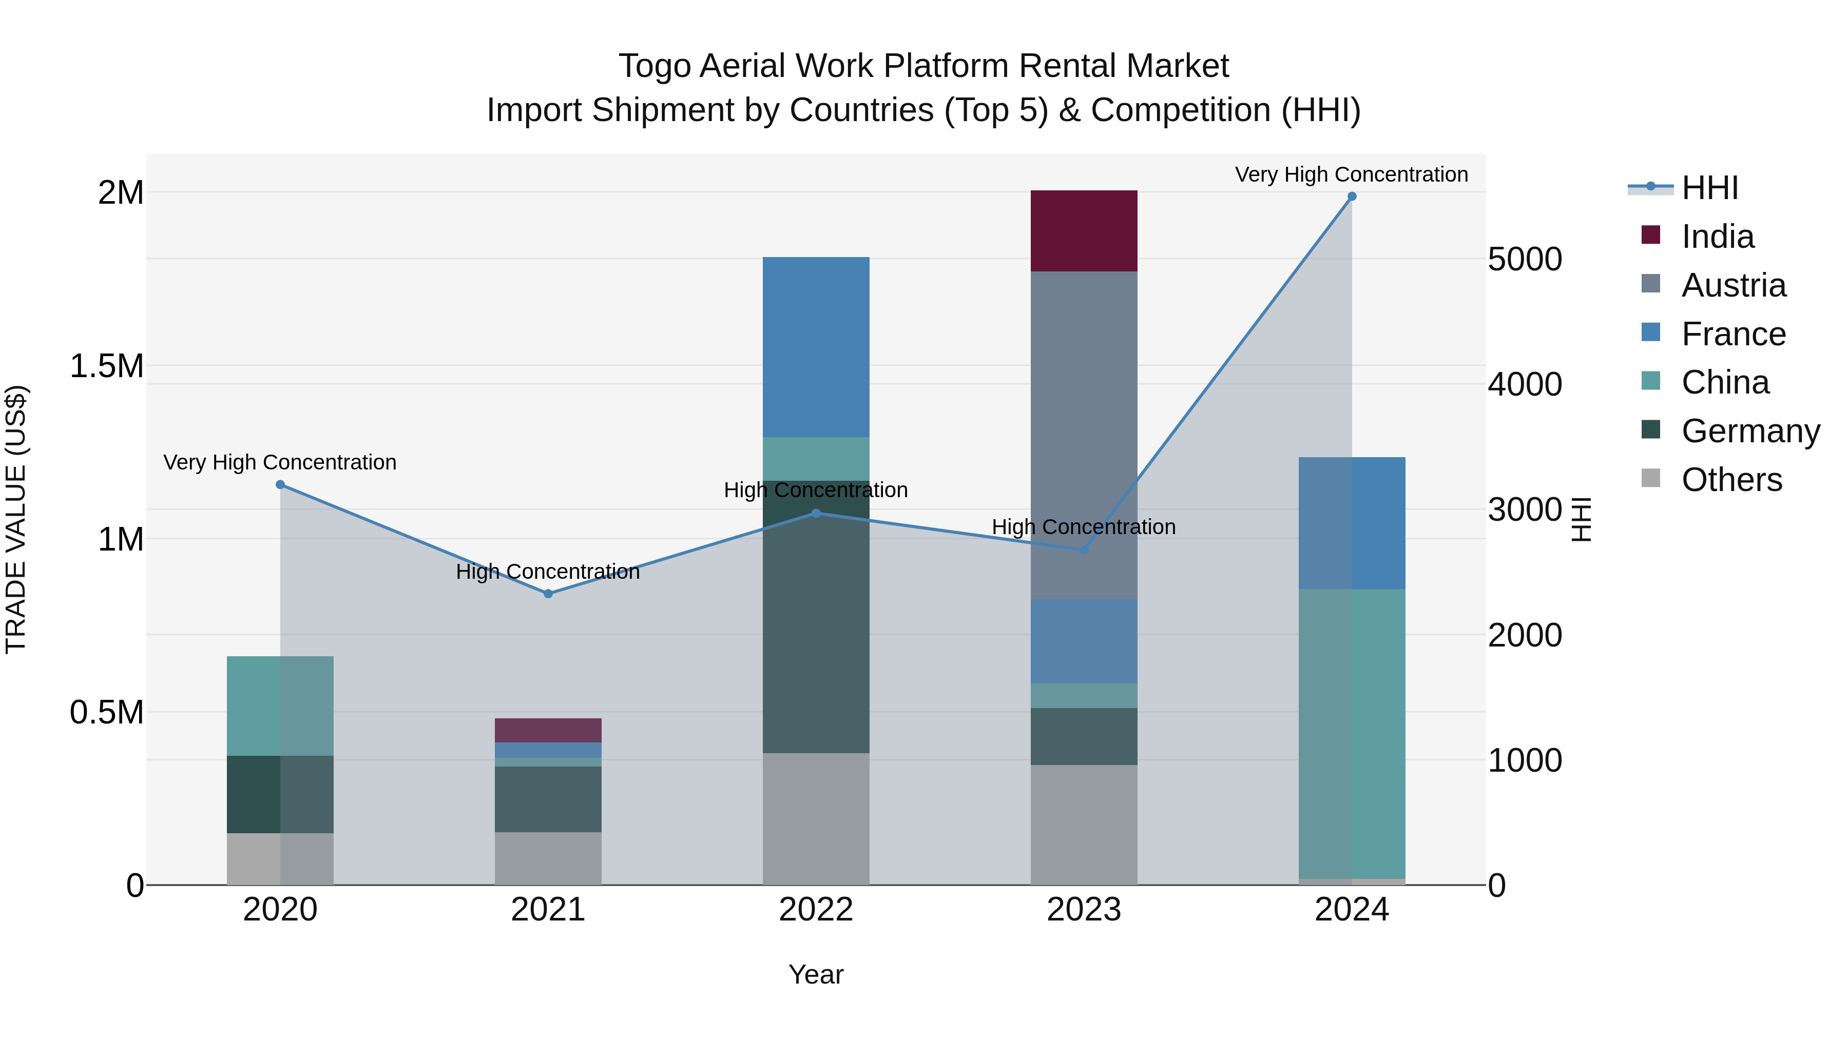Select the 2021 HHI data point
Viewport: 1848px width, 1039px height.
548,594
